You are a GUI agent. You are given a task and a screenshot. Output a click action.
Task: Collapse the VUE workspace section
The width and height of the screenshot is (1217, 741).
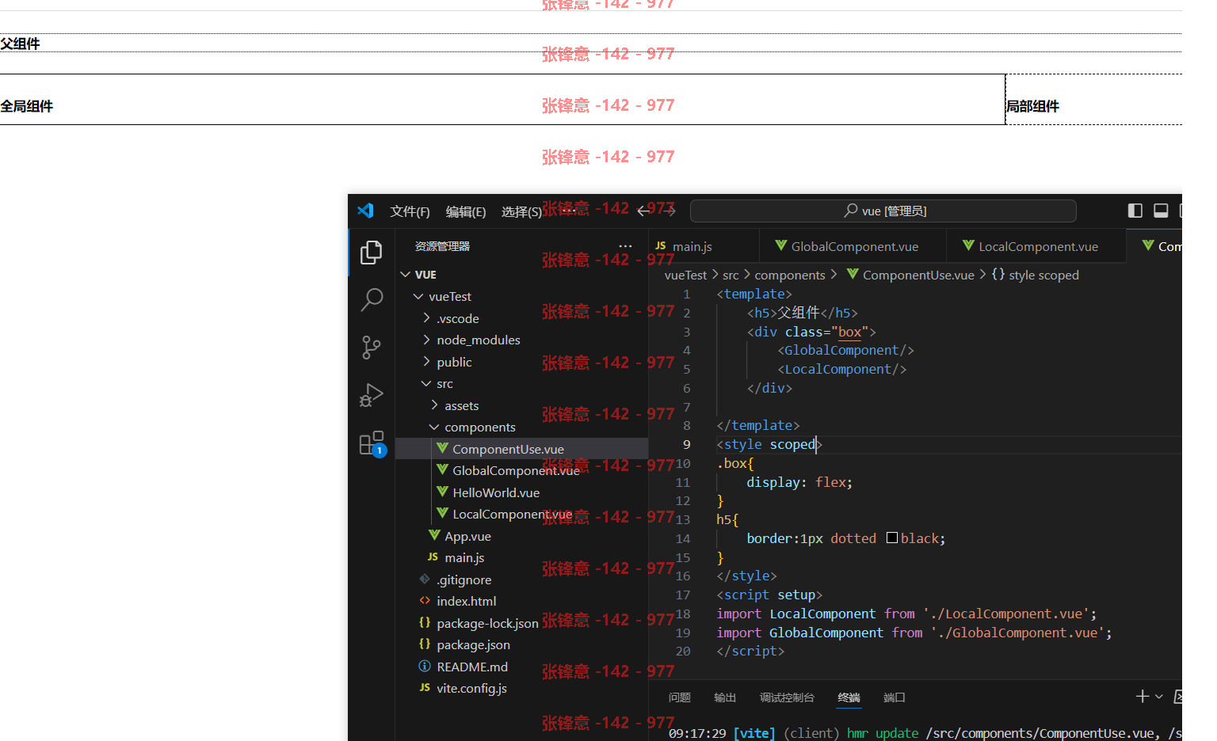click(x=425, y=275)
